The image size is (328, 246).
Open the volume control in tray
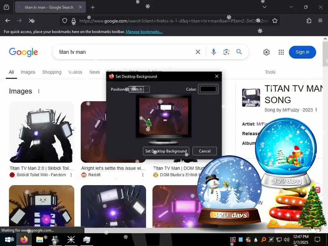(287, 240)
